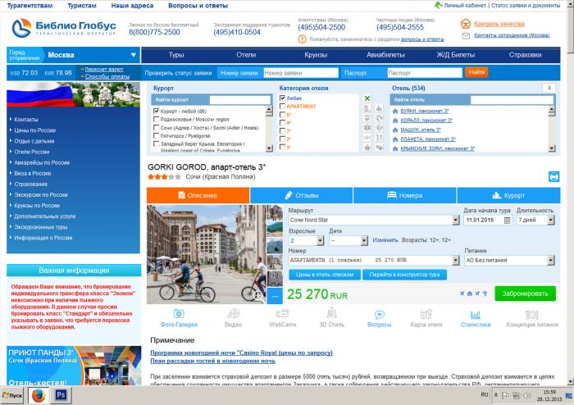
Task: Click the envelope icon beside Контакты сотрудников
Action: 466,36
